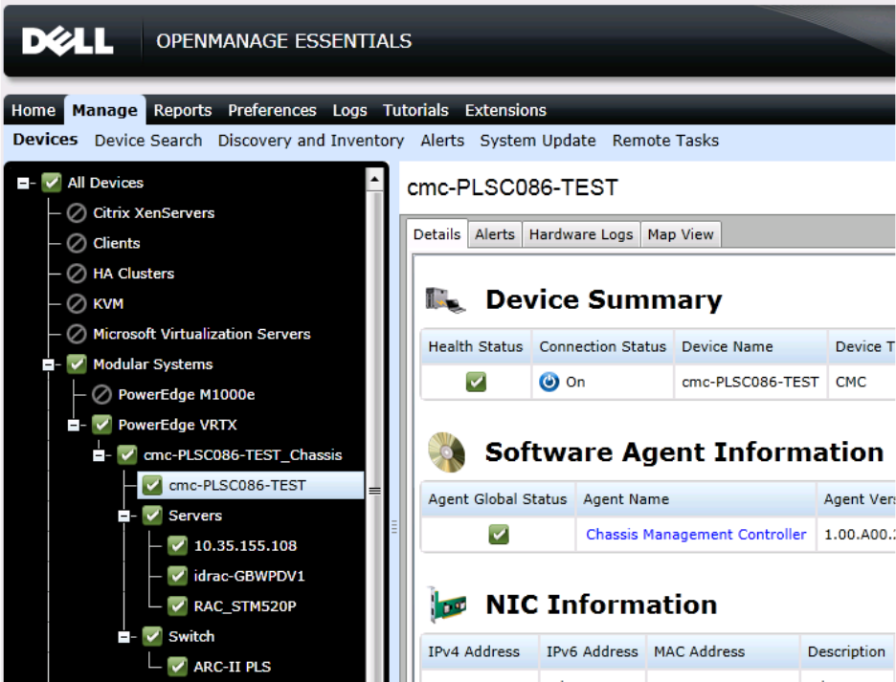Image resolution: width=896 pixels, height=682 pixels.
Task: Select 10.35.155.108 in the device tree
Action: pos(245,545)
